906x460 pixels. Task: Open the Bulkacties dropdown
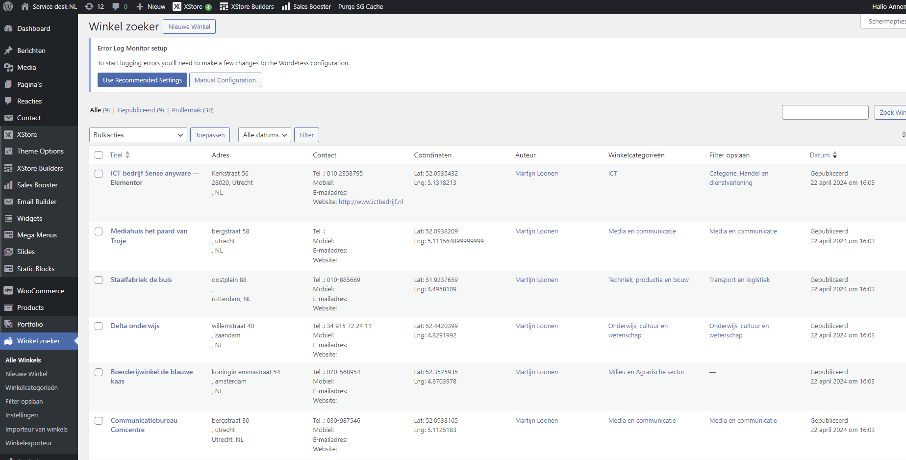coord(138,135)
